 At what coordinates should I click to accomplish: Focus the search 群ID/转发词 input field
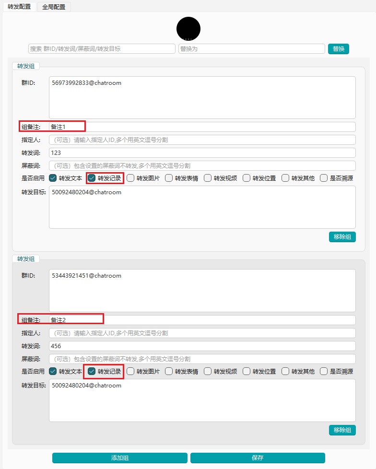coord(102,49)
